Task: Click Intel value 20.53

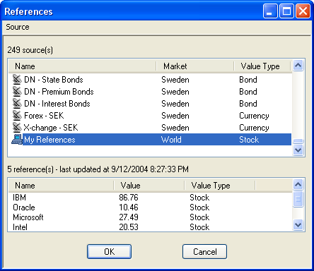Action: [129, 227]
